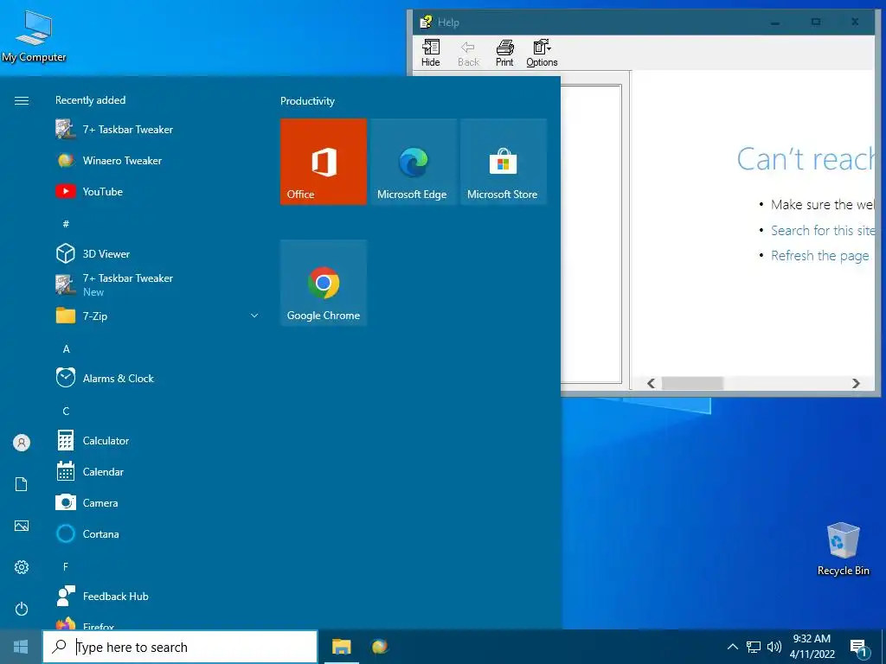Expand Start menu hamburger navigation
The height and width of the screenshot is (664, 886).
22,100
